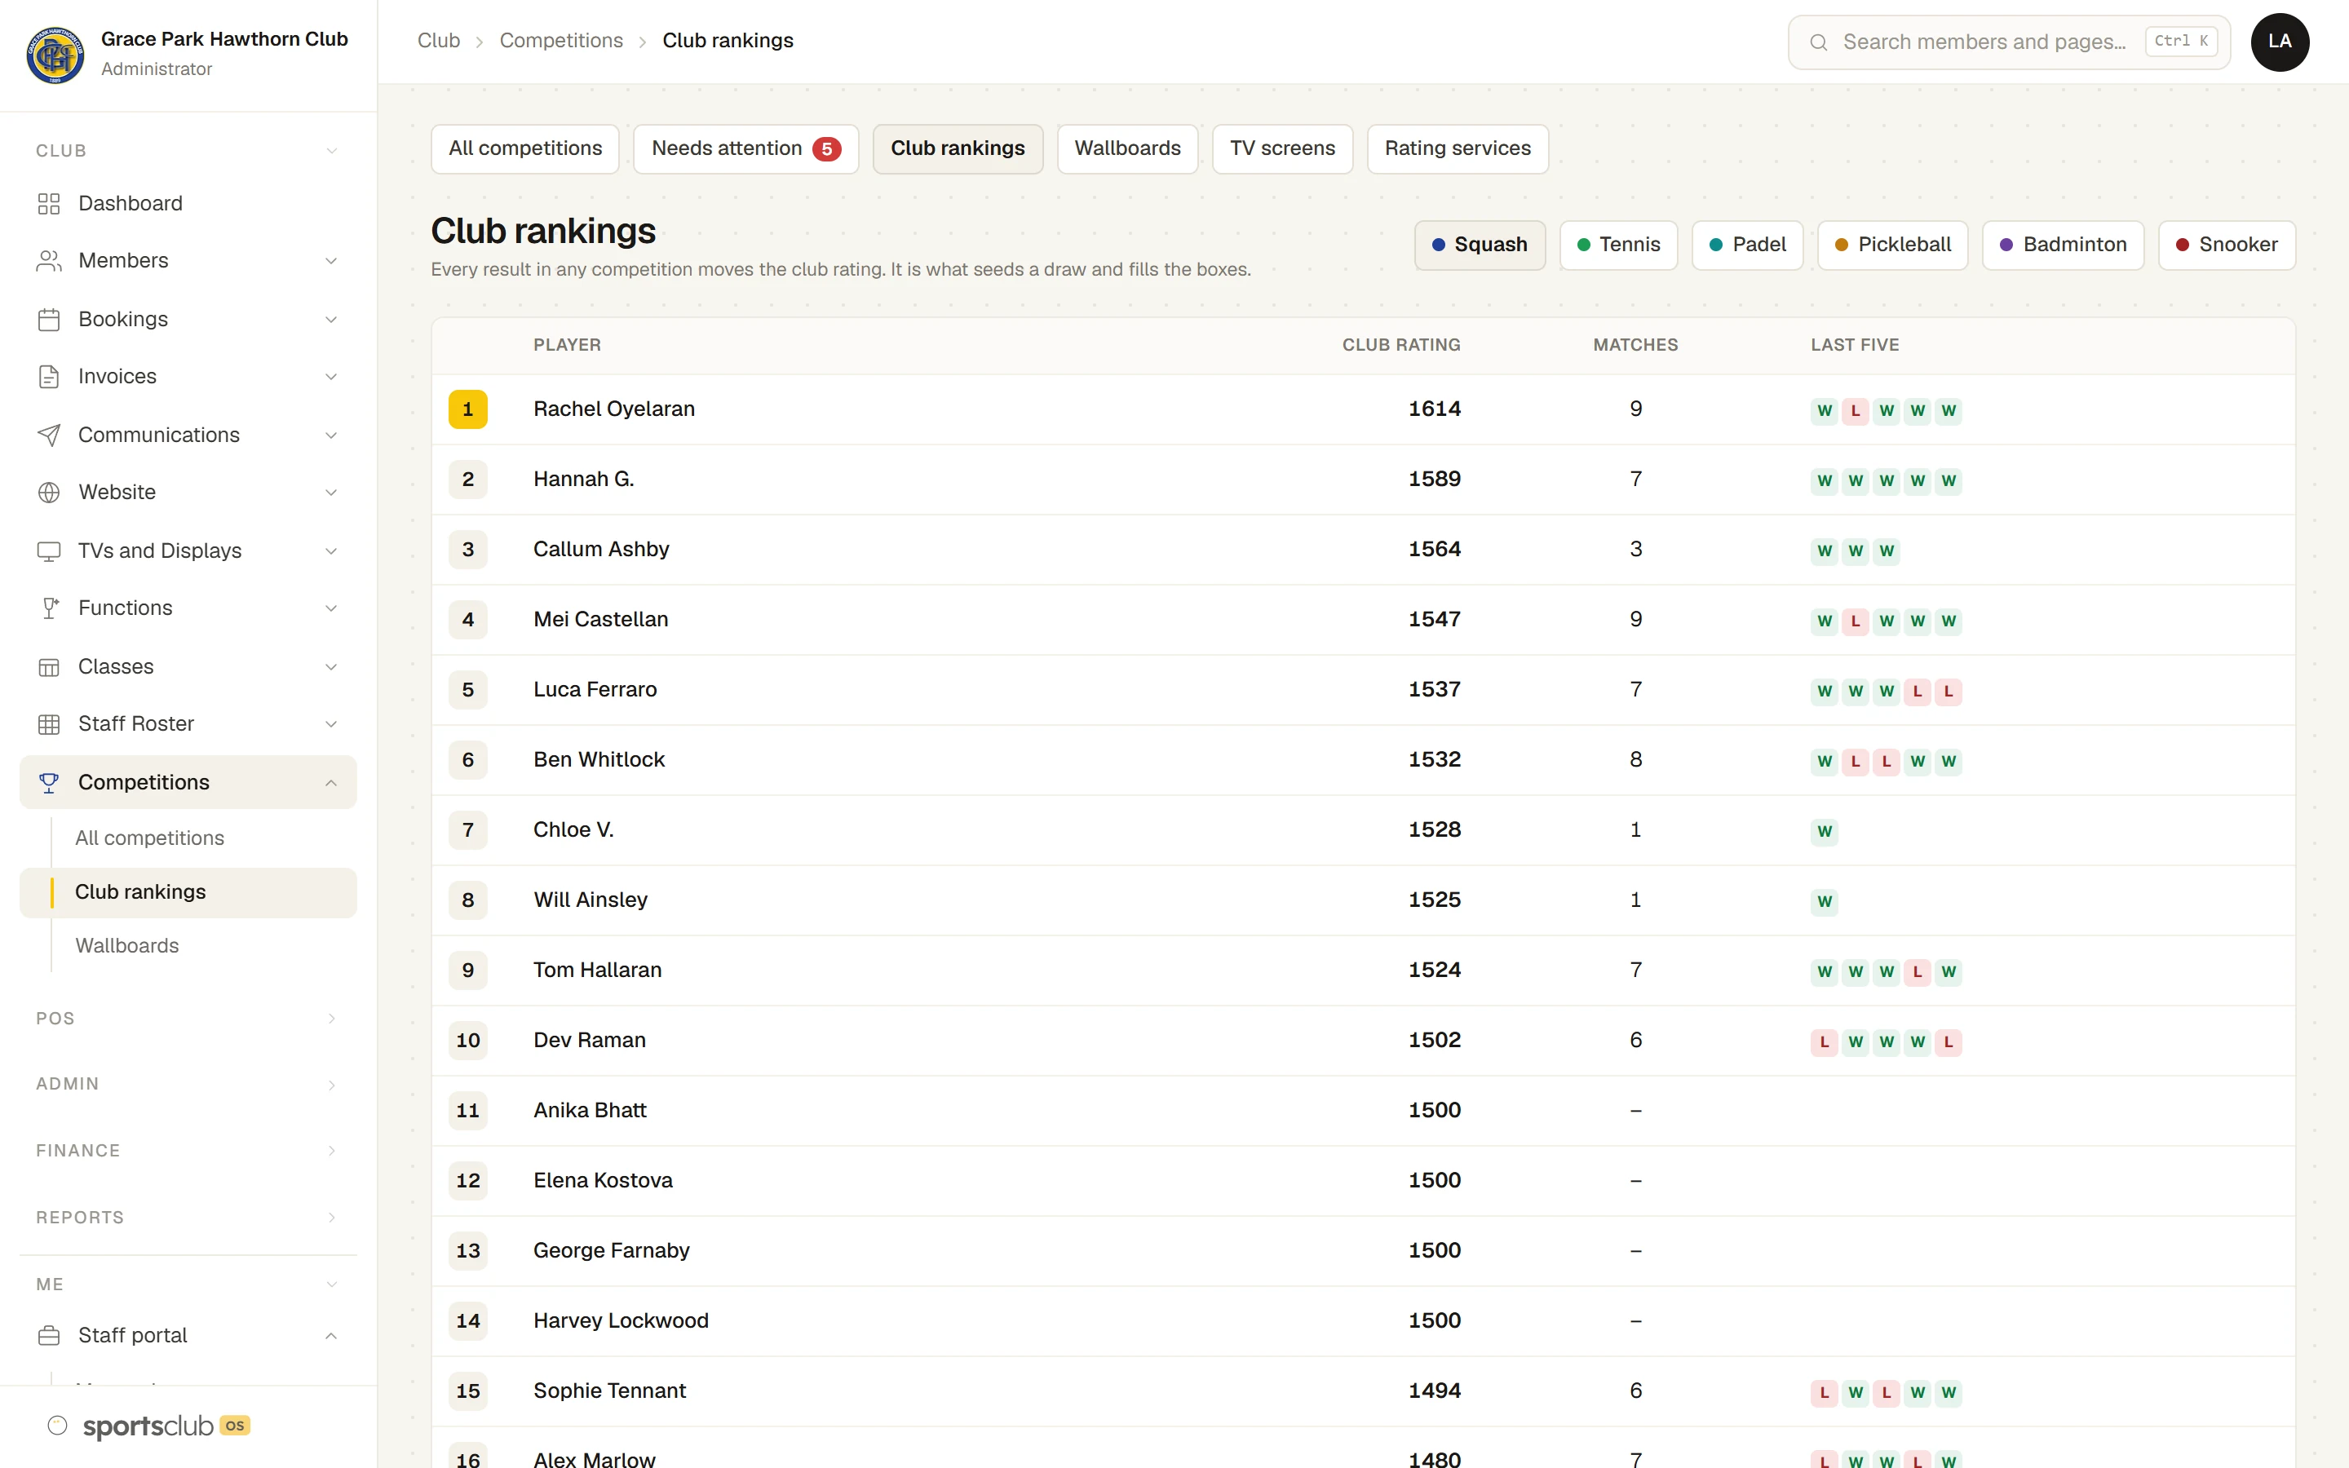Click the search magnifier icon
The height and width of the screenshot is (1468, 2349).
pos(1818,42)
